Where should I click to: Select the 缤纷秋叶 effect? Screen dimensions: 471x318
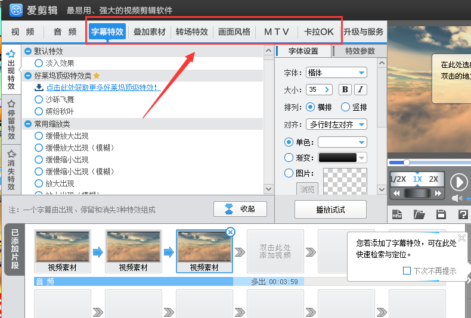[x=38, y=111]
